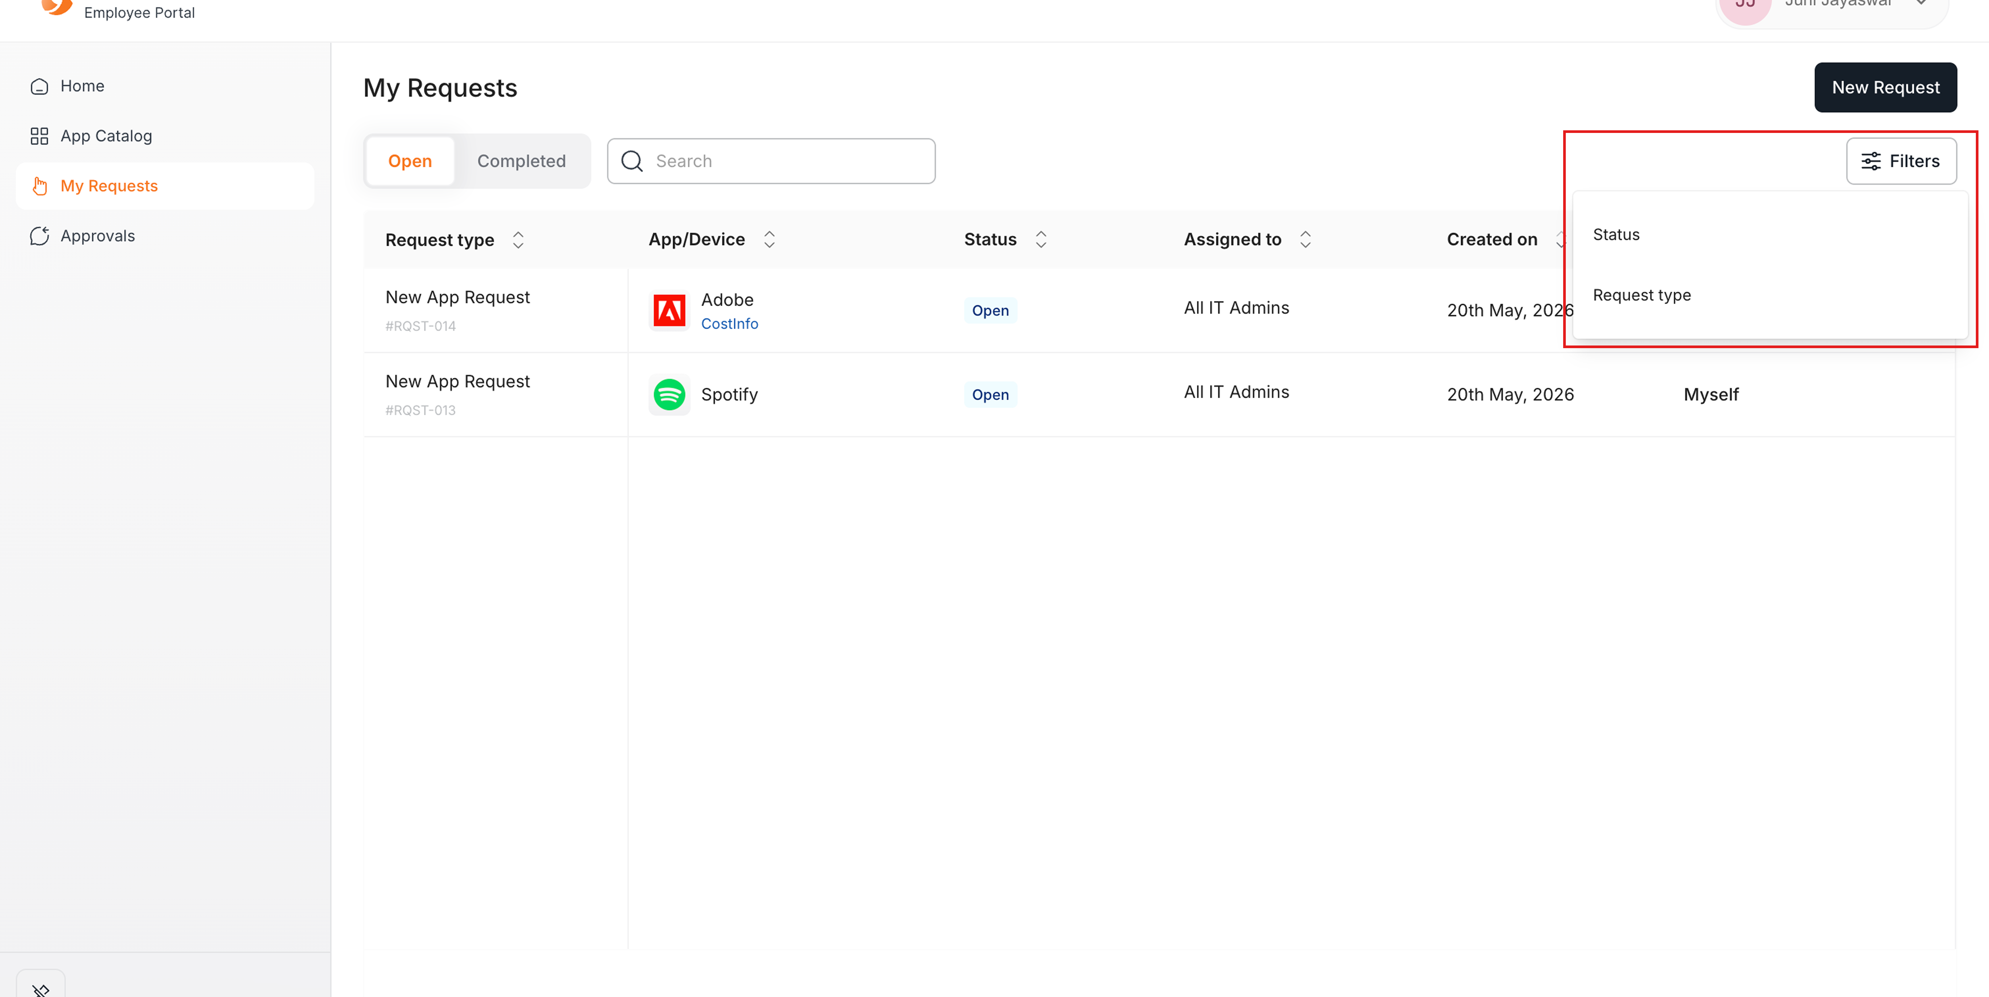The image size is (1989, 997).
Task: Click the App Catalog grid icon
Action: tap(39, 137)
